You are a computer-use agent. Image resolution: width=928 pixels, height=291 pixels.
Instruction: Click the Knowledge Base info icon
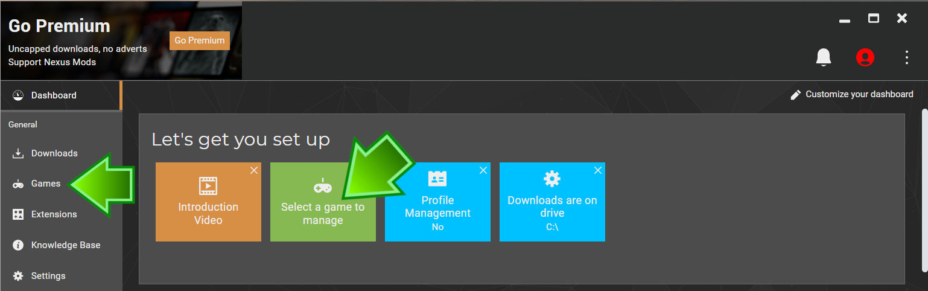click(x=18, y=245)
